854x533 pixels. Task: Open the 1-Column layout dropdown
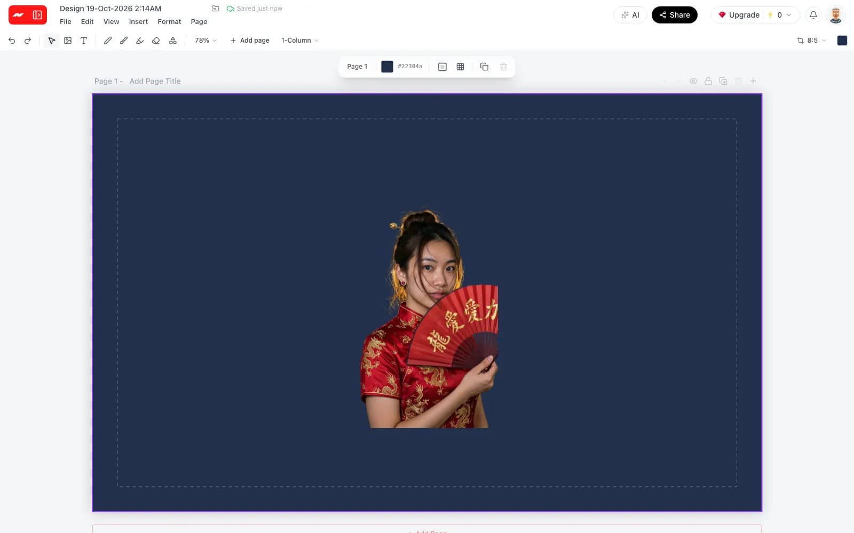coord(300,41)
